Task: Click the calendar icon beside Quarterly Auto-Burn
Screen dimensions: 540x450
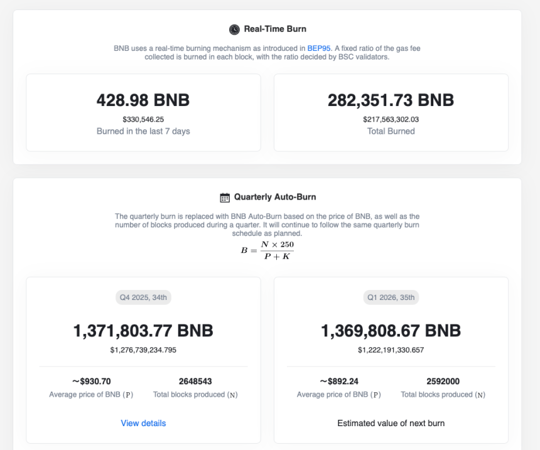Action: coord(224,197)
